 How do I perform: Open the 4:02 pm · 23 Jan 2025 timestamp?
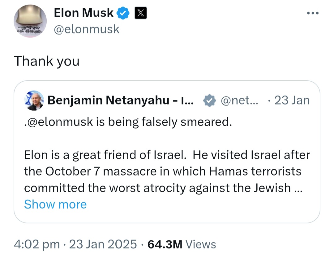point(75,244)
